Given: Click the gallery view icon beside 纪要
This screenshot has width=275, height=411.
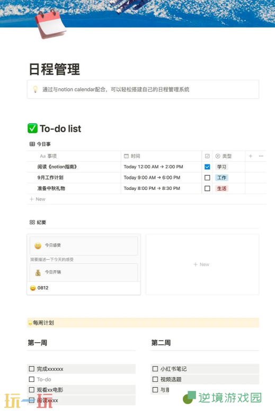Looking at the screenshot, I should pyautogui.click(x=32, y=222).
